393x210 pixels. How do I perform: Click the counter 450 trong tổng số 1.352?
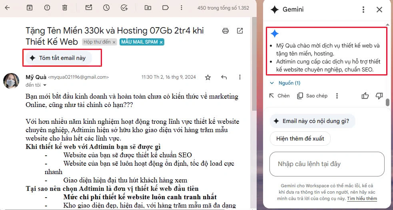[223, 8]
